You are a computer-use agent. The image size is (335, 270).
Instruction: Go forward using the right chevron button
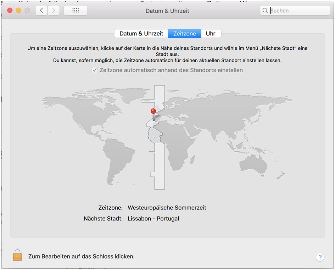[x=54, y=11]
